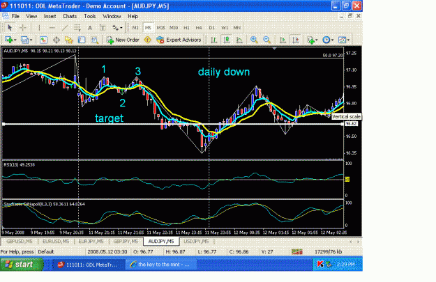Open the File menu

[x=15, y=16]
